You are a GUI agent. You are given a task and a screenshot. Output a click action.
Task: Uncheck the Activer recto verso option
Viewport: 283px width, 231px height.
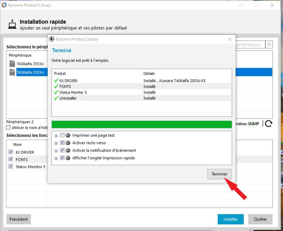pos(62,143)
